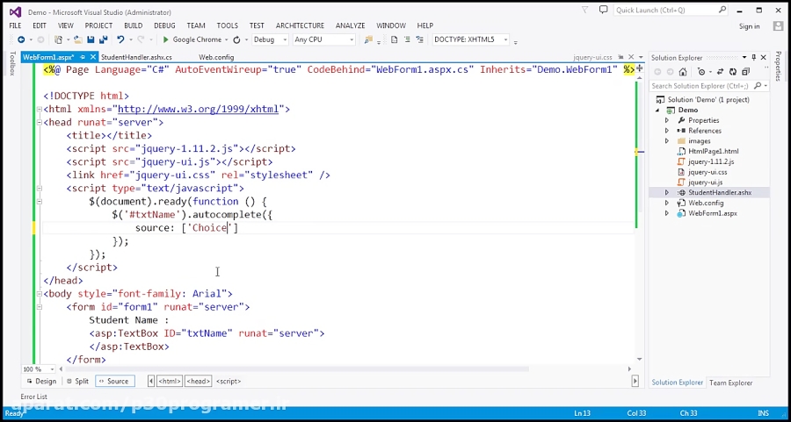Collapse the html element outlining toggle
The height and width of the screenshot is (422, 791).
pyautogui.click(x=40, y=109)
